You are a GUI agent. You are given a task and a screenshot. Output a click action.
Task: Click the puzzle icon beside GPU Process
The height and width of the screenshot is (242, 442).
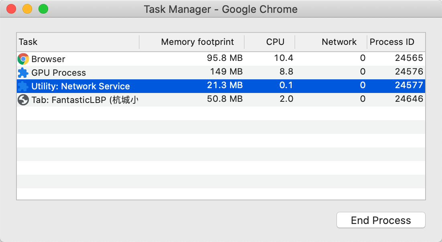coord(23,73)
